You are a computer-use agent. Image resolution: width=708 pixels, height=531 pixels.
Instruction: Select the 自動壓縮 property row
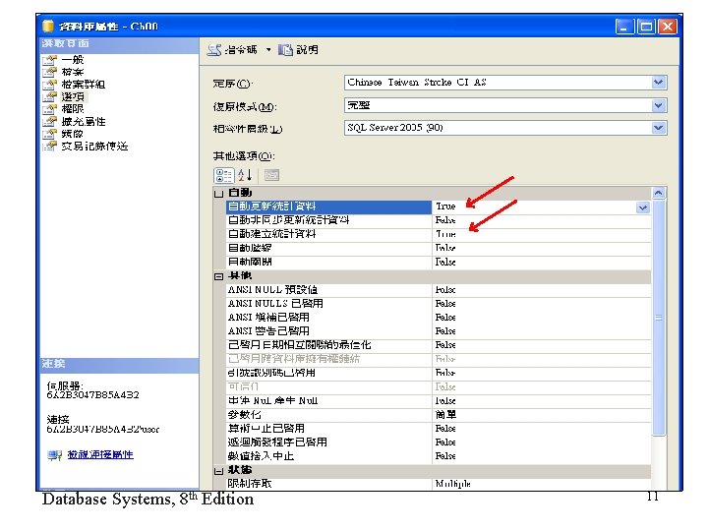pyautogui.click(x=438, y=249)
